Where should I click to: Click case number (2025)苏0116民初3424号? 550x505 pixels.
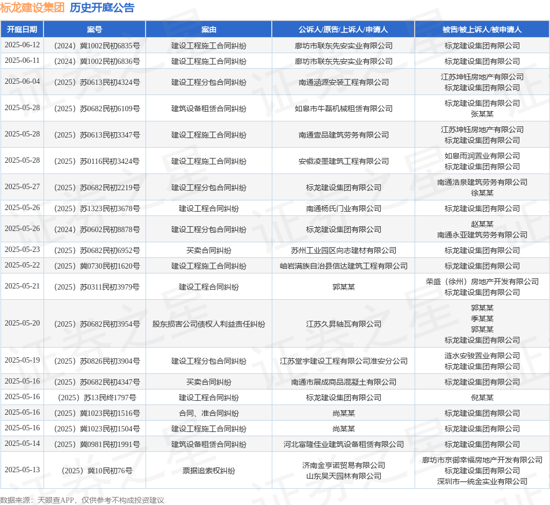(x=97, y=161)
